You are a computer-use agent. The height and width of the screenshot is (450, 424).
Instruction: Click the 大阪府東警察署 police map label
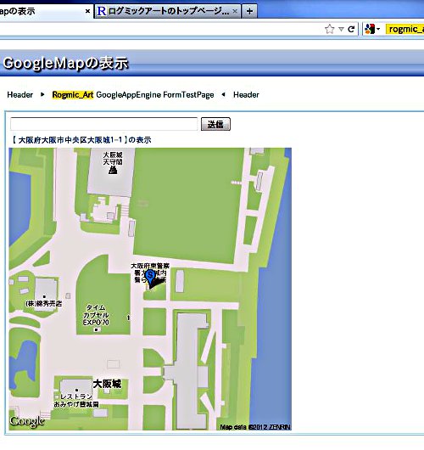(150, 273)
